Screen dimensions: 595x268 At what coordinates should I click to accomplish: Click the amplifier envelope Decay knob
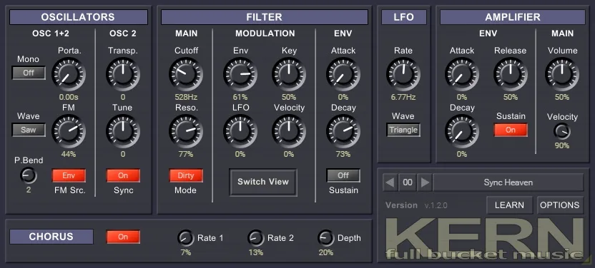coord(462,131)
